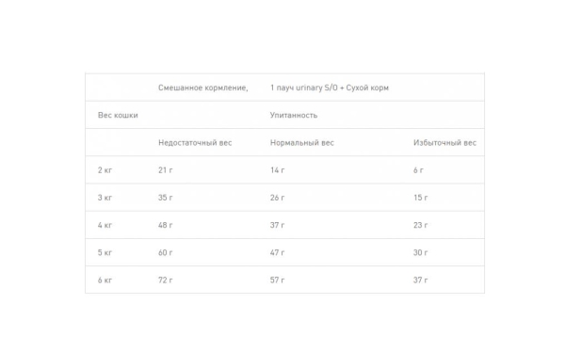Screen dimensions: 565x352
Task: Select the '48 г' cell
Action: coord(166,225)
